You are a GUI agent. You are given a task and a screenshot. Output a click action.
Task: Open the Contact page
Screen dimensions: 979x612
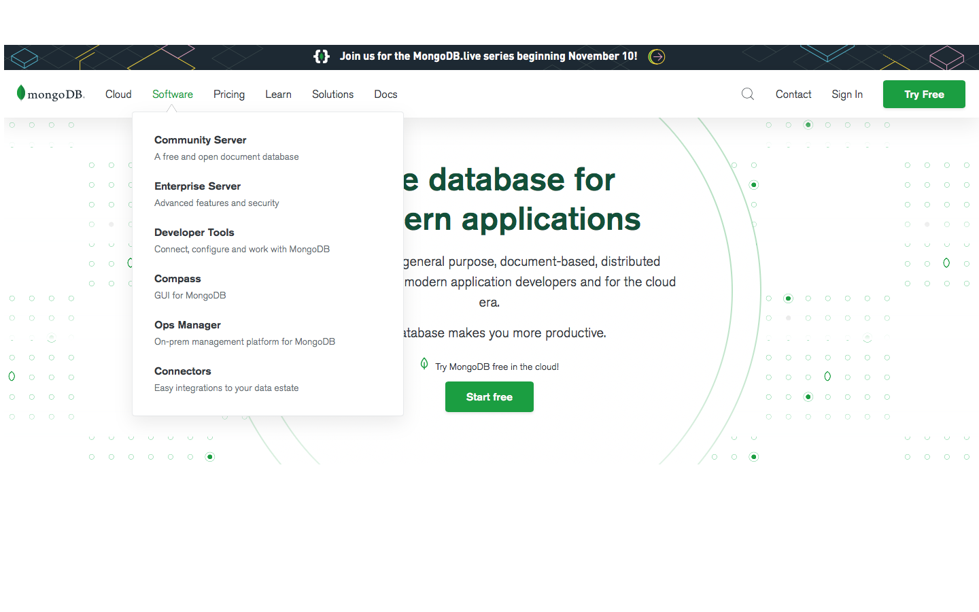793,95
